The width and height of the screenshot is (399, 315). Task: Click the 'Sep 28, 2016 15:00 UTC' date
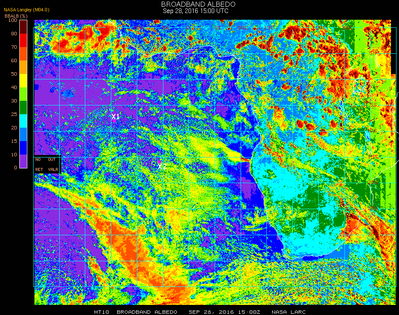[x=196, y=11]
